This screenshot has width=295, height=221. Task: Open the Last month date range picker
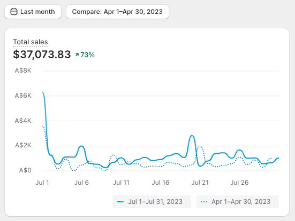pos(33,12)
